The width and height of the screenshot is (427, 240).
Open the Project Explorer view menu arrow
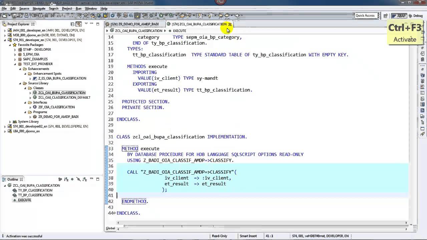pos(86,24)
